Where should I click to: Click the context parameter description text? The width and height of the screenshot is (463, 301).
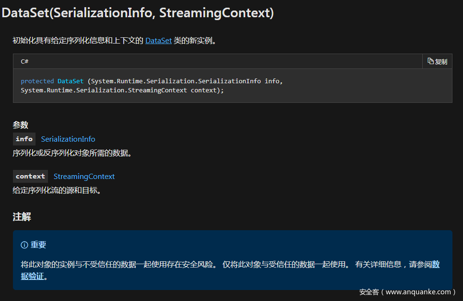pos(57,190)
